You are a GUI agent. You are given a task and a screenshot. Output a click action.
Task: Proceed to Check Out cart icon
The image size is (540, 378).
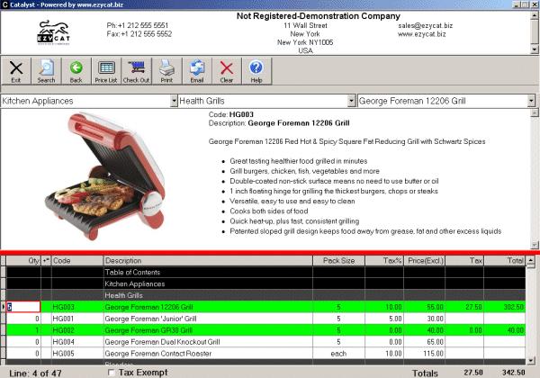click(x=137, y=71)
